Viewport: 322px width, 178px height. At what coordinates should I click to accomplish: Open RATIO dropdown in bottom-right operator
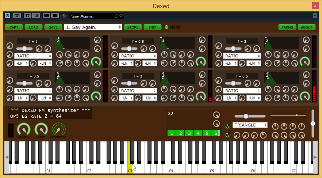[242, 91]
